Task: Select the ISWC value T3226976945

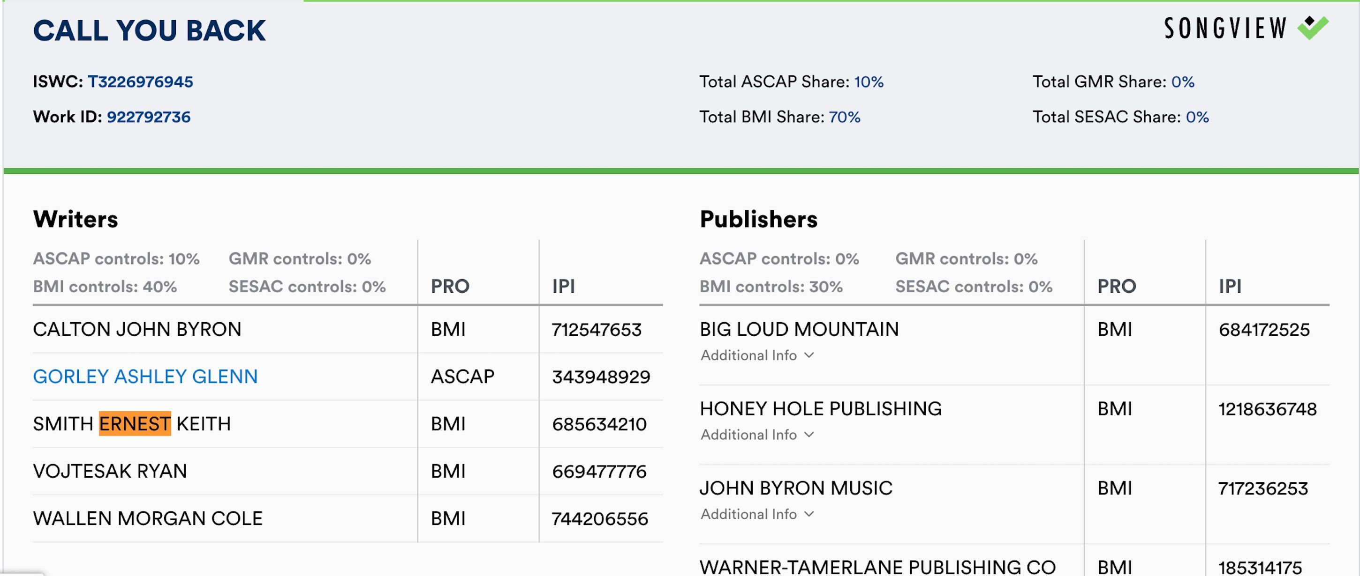Action: [x=140, y=81]
